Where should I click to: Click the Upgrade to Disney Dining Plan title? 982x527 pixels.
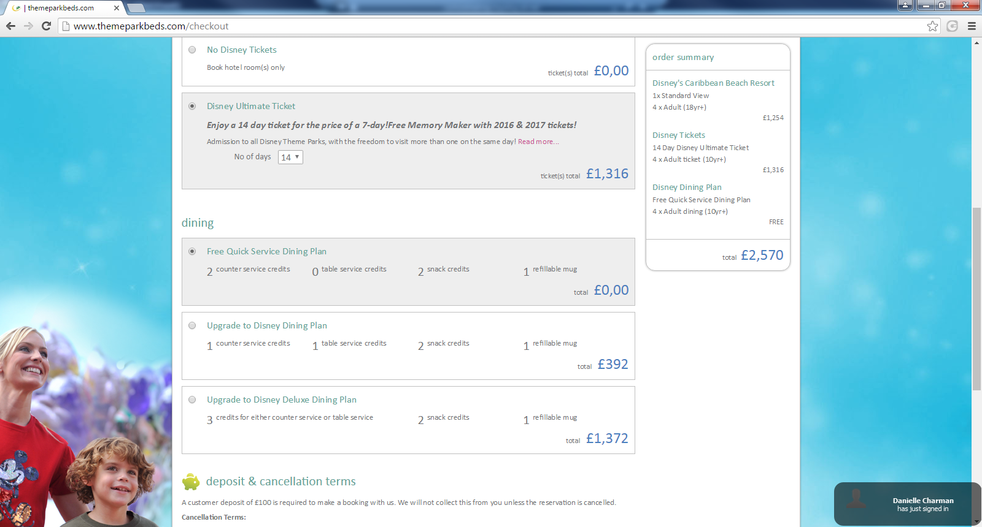[267, 325]
